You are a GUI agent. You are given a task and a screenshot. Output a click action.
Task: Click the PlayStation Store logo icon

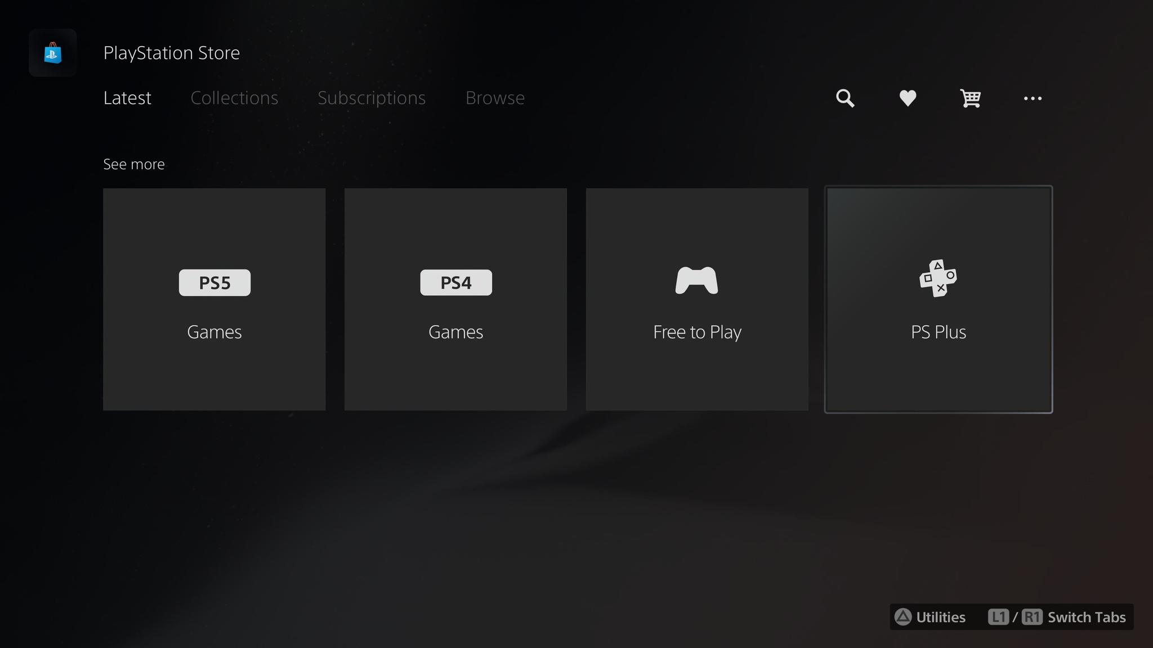click(53, 51)
